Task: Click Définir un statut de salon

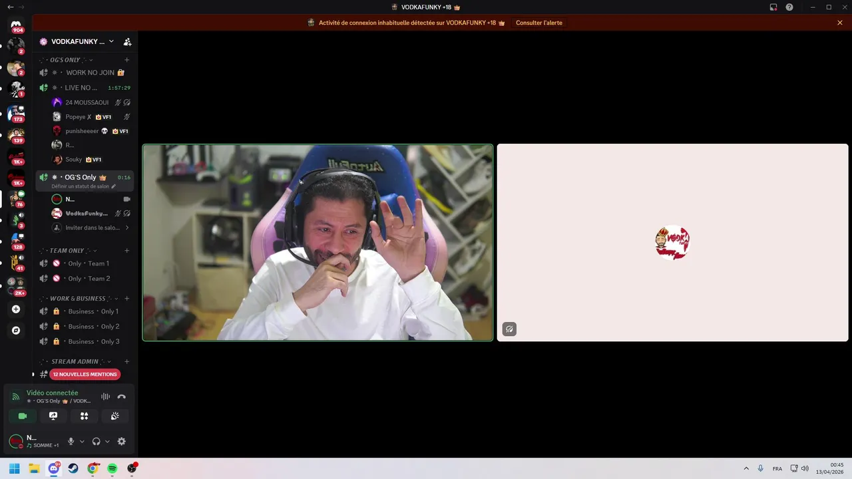Action: coord(83,186)
